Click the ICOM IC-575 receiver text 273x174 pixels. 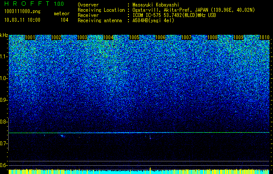pos(174,15)
